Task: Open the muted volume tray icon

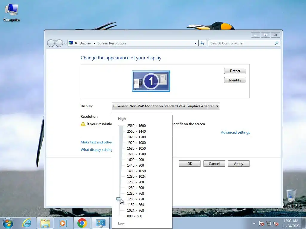Action: coord(276,223)
